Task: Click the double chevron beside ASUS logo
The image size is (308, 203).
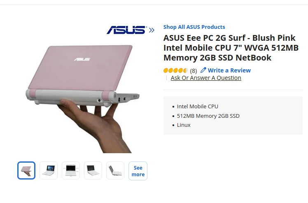Action: coord(152,30)
